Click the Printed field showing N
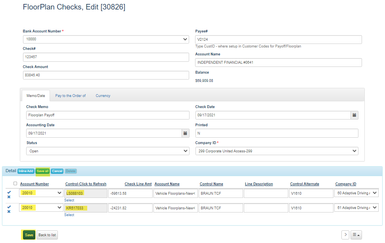385x243 pixels. 277,133
